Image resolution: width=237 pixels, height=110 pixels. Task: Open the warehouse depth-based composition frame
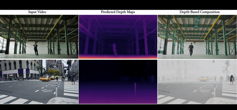coord(197,37)
